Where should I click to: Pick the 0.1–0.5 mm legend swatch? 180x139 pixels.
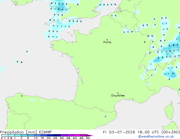[x=5, y=135]
